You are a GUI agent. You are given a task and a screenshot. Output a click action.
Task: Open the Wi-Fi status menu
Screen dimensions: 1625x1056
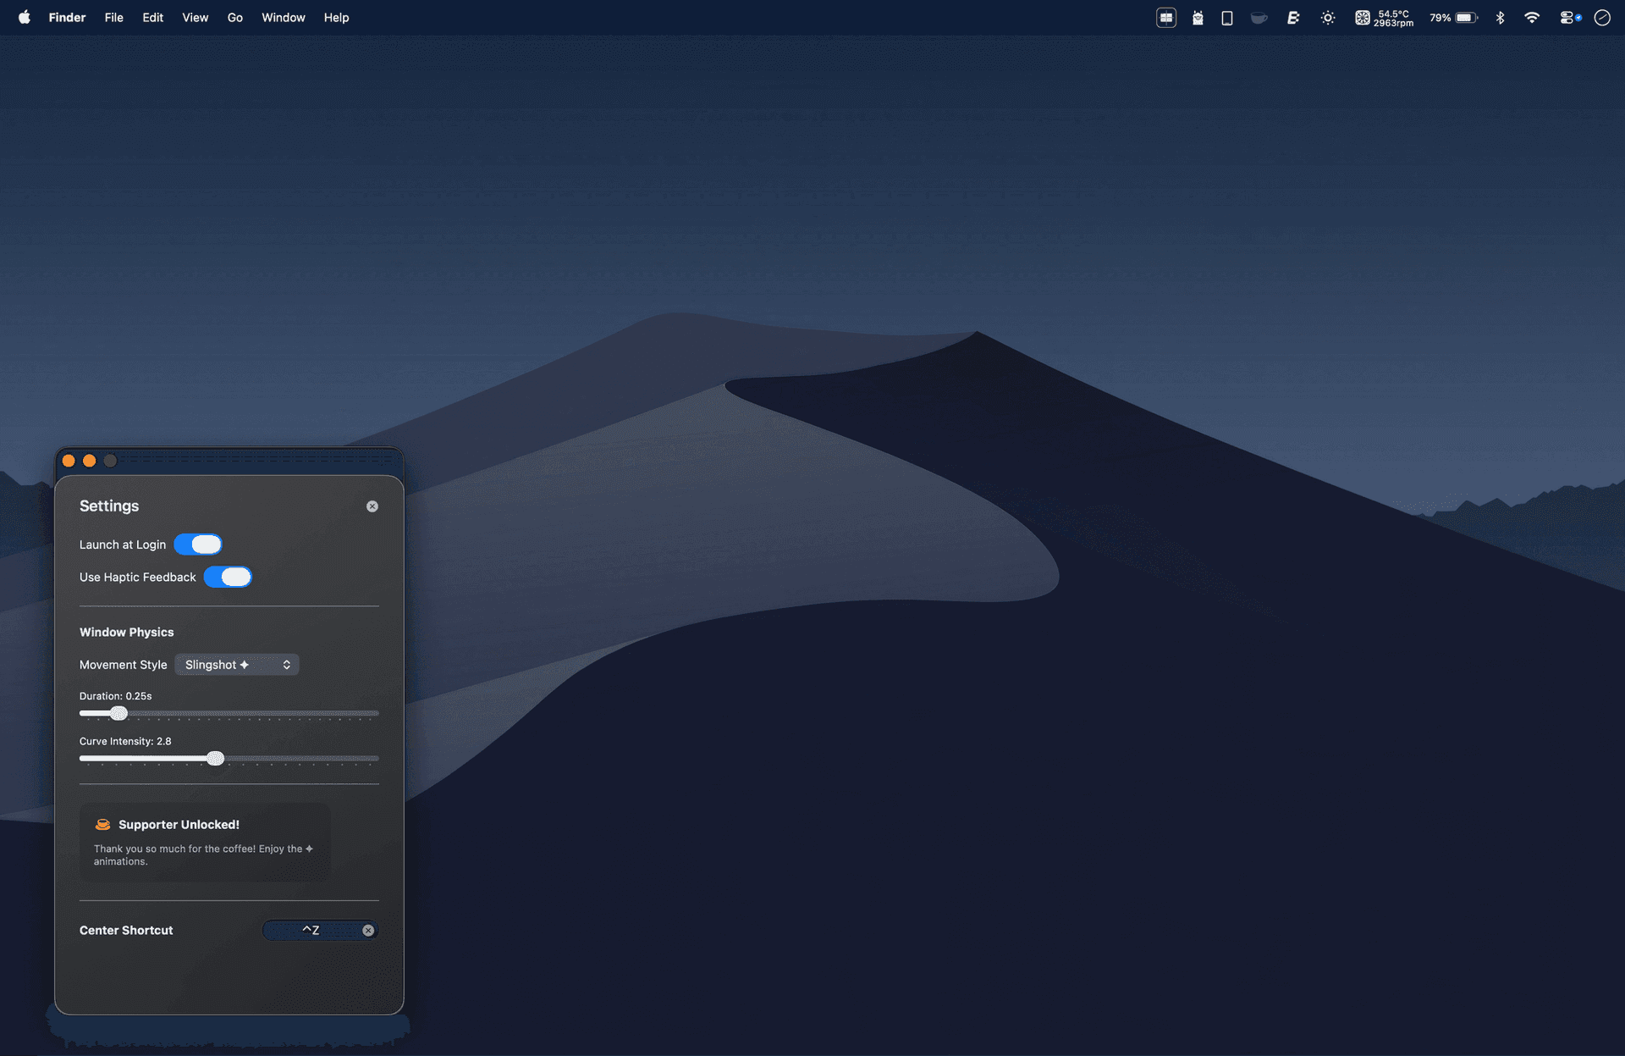tap(1532, 18)
